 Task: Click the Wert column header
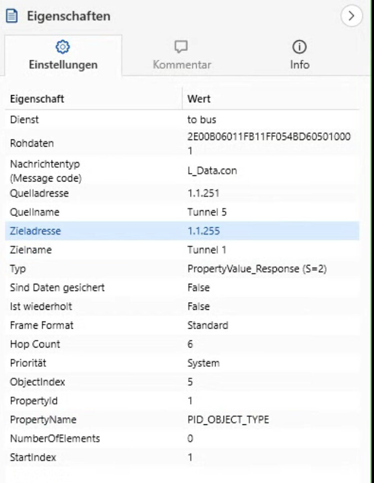[199, 99]
